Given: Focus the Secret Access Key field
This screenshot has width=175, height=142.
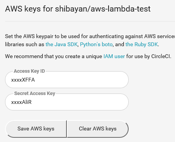Looking at the screenshot, I should [x=67, y=102].
